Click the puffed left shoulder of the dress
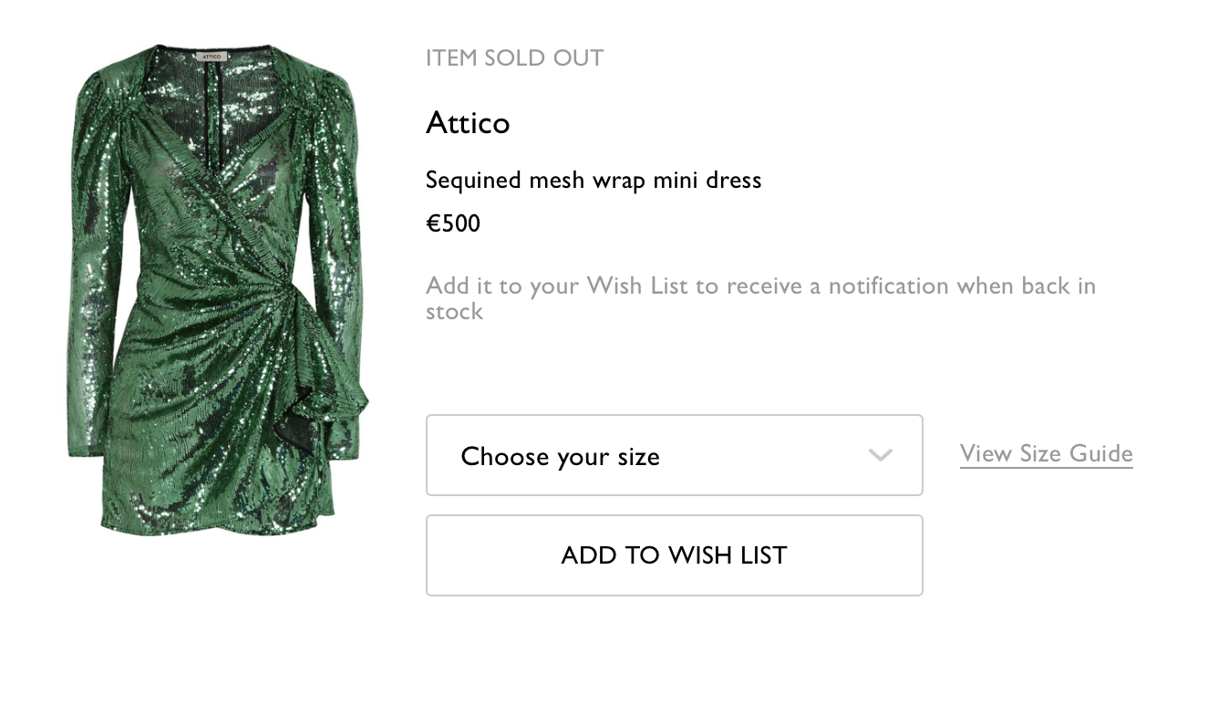This screenshot has width=1218, height=715. [100, 100]
